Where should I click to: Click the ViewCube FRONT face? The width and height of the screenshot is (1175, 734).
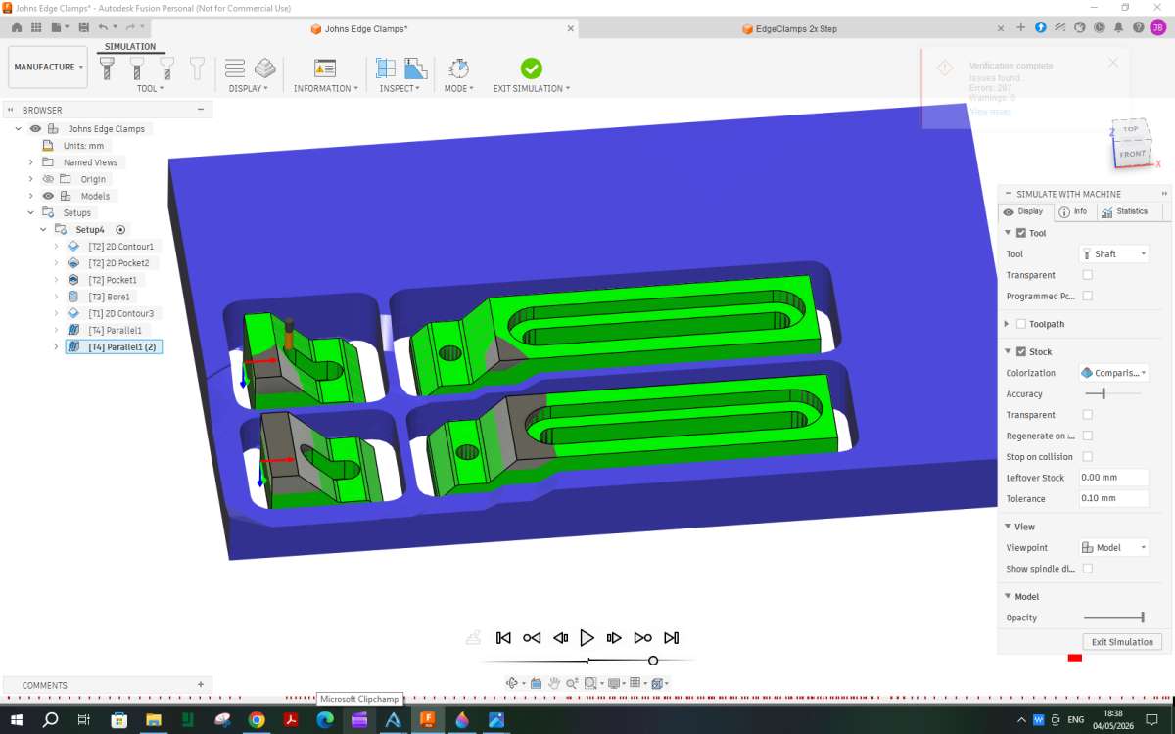click(x=1131, y=154)
